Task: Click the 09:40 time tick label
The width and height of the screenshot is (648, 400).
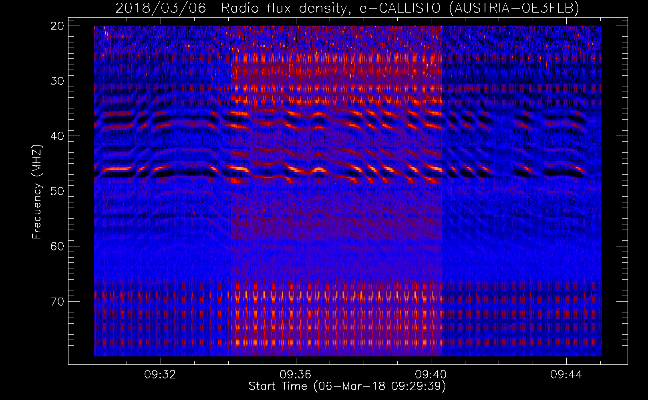Action: tap(431, 375)
